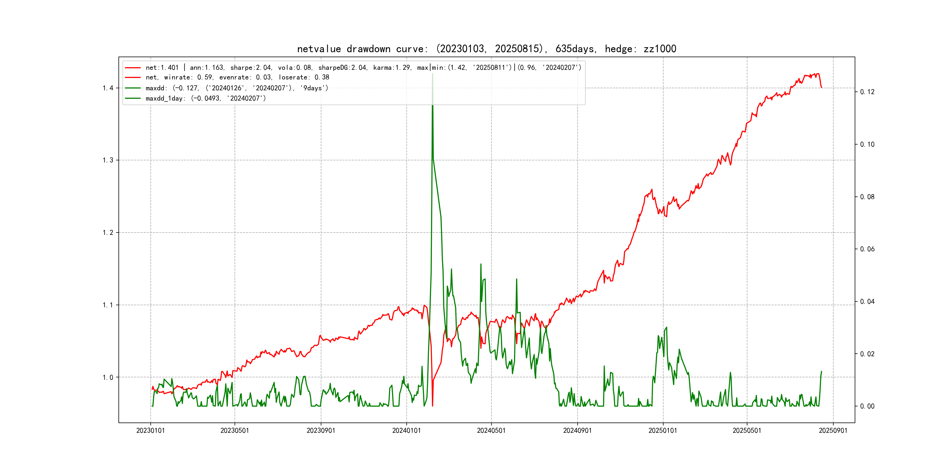Click the 20240501 date tick label

point(491,431)
